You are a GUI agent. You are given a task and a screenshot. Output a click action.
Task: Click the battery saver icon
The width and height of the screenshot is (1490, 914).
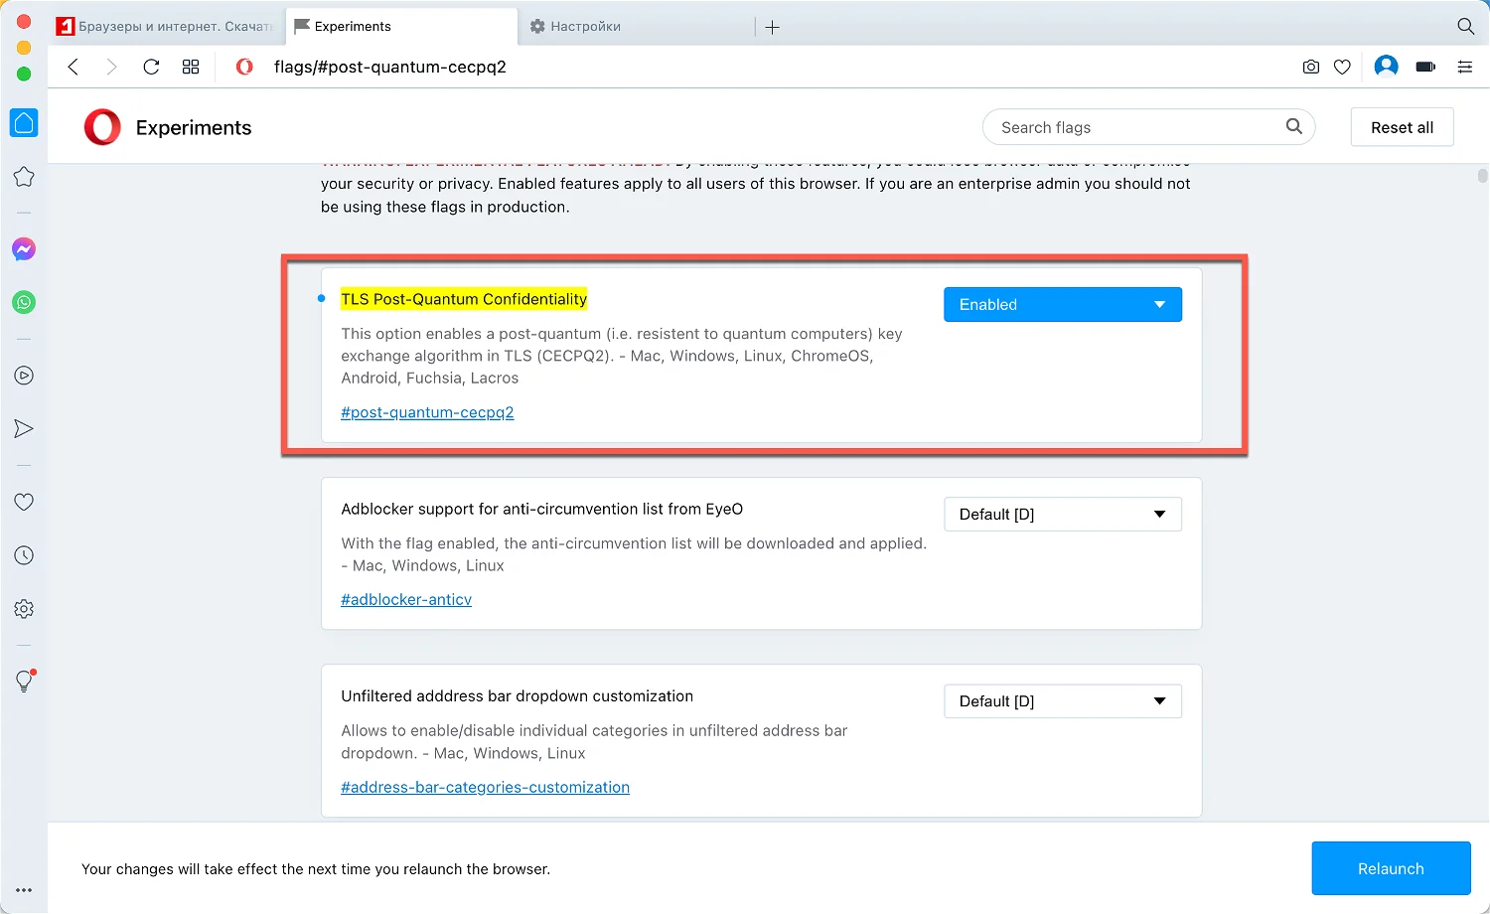pos(1425,67)
